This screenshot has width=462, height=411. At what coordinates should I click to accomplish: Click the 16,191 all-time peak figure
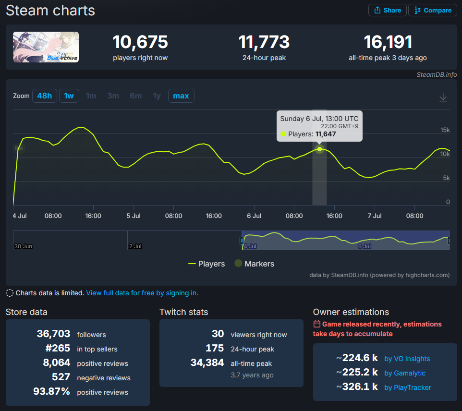click(x=388, y=42)
